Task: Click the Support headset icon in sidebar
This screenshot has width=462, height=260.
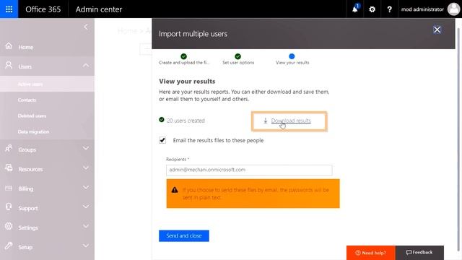Action: click(9, 207)
